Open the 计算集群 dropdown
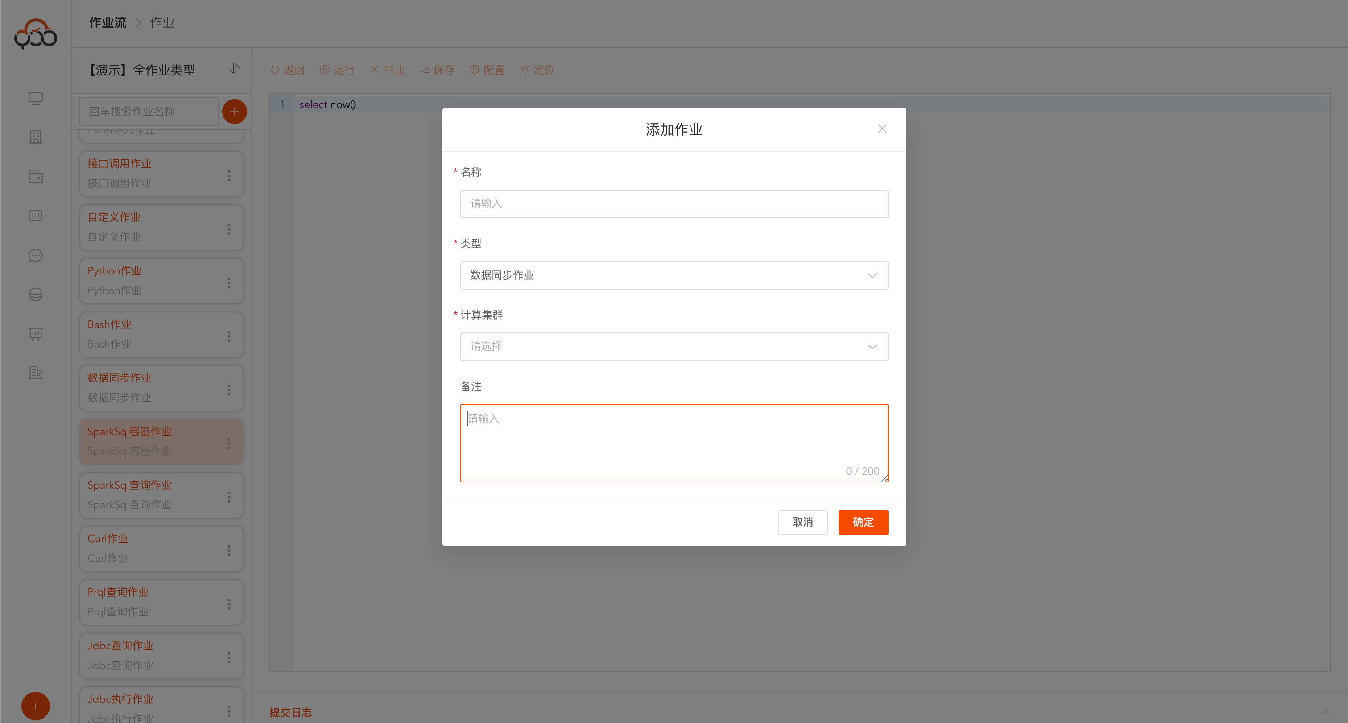Image resolution: width=1348 pixels, height=723 pixels. [x=674, y=347]
